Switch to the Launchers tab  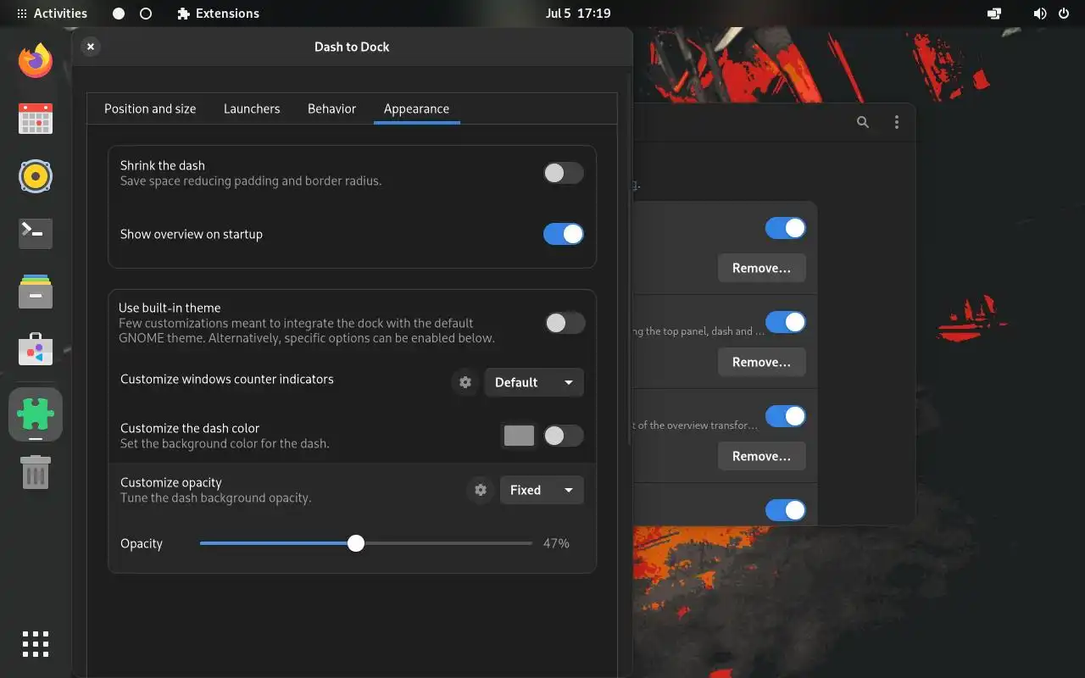pyautogui.click(x=252, y=108)
